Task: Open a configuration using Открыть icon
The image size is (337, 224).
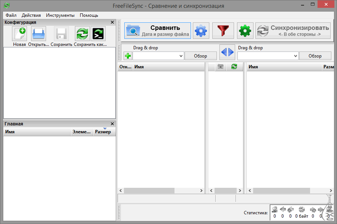Action: click(x=39, y=34)
